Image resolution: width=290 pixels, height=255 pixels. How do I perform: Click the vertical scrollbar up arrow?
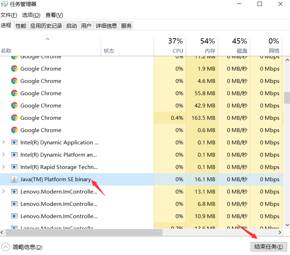(287, 60)
